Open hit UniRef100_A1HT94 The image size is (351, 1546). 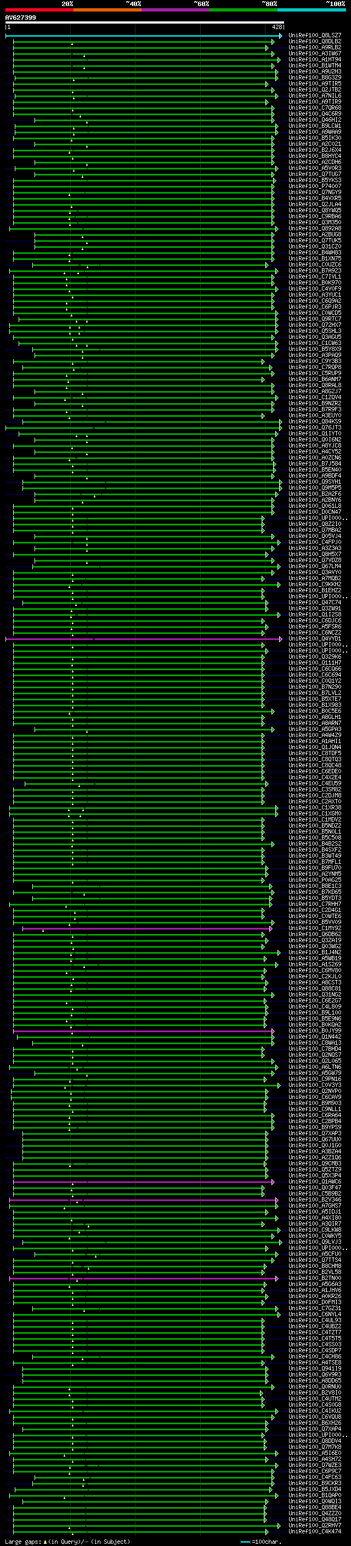tap(315, 59)
